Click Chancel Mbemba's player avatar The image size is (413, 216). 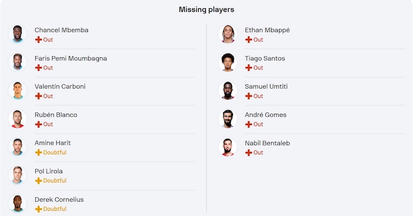click(17, 34)
